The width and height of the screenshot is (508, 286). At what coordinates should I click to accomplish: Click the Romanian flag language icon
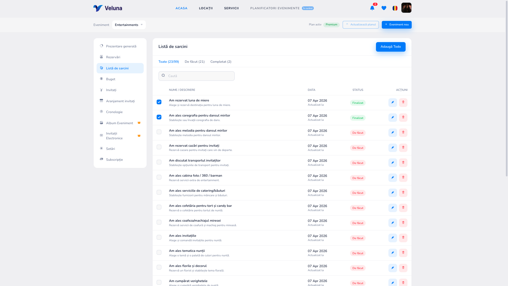[x=395, y=8]
